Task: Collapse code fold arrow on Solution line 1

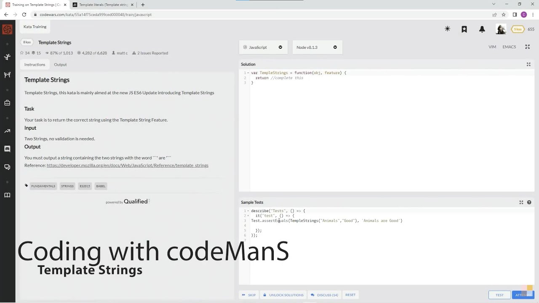Action: click(x=248, y=73)
